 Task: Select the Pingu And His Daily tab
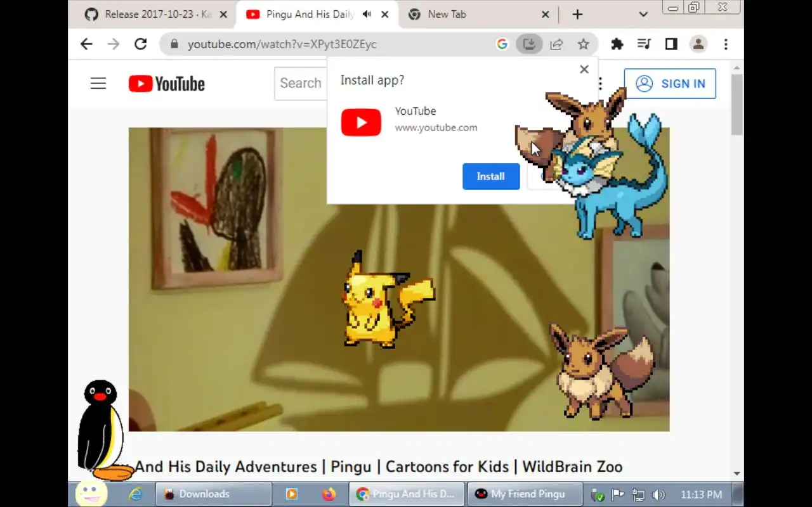310,15
